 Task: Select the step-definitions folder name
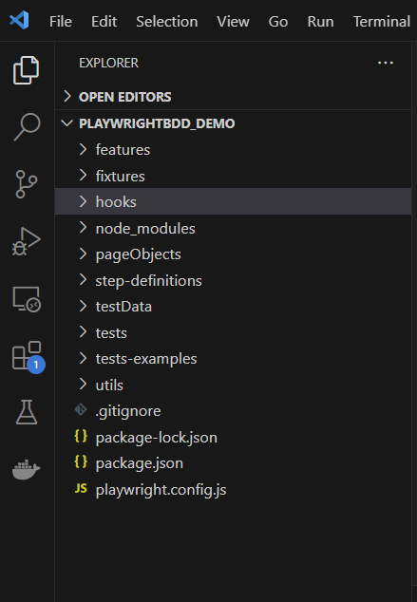[148, 281]
